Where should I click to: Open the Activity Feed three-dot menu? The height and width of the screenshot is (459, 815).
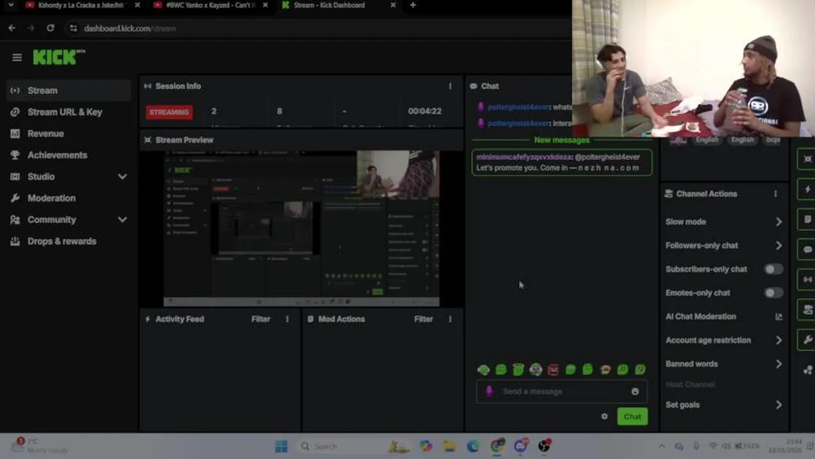[287, 319]
